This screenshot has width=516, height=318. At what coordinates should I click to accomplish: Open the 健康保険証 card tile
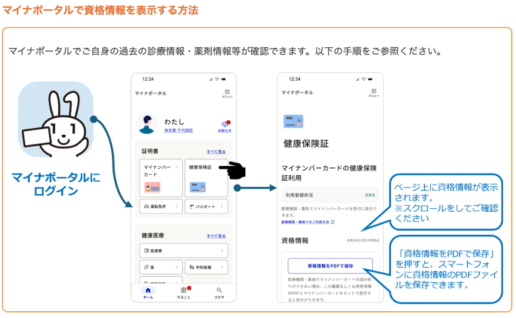point(206,178)
